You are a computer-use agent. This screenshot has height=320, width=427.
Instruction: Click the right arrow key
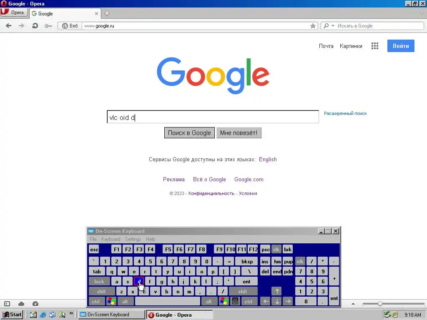click(x=288, y=302)
